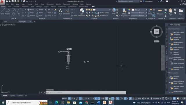The width and height of the screenshot is (186, 105).
Task: Activate the Rotate command
Action: 40,10
